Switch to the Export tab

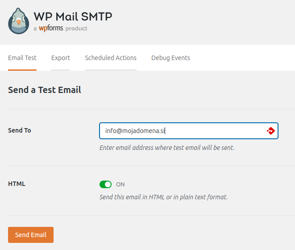point(61,58)
